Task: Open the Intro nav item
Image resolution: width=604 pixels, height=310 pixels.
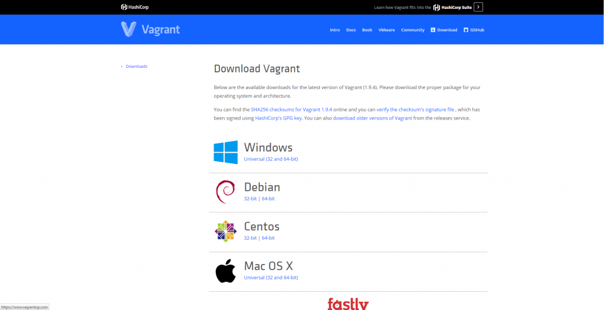Action: pyautogui.click(x=335, y=30)
